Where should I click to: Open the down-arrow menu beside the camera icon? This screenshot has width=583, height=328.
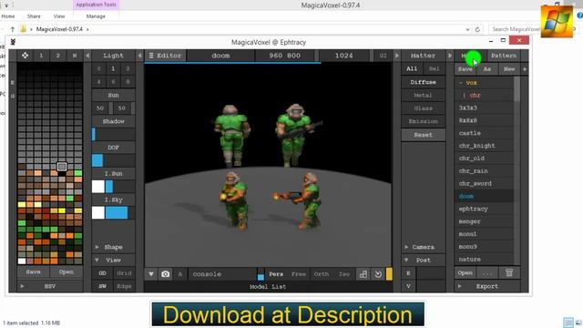pyautogui.click(x=151, y=274)
